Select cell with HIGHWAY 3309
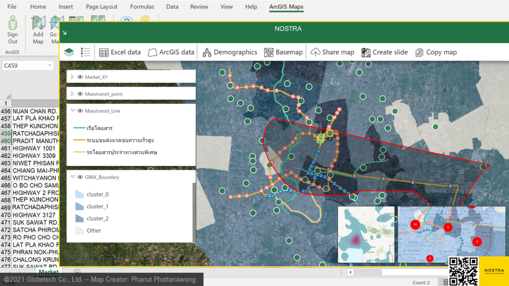The image size is (509, 286). (x=35, y=156)
